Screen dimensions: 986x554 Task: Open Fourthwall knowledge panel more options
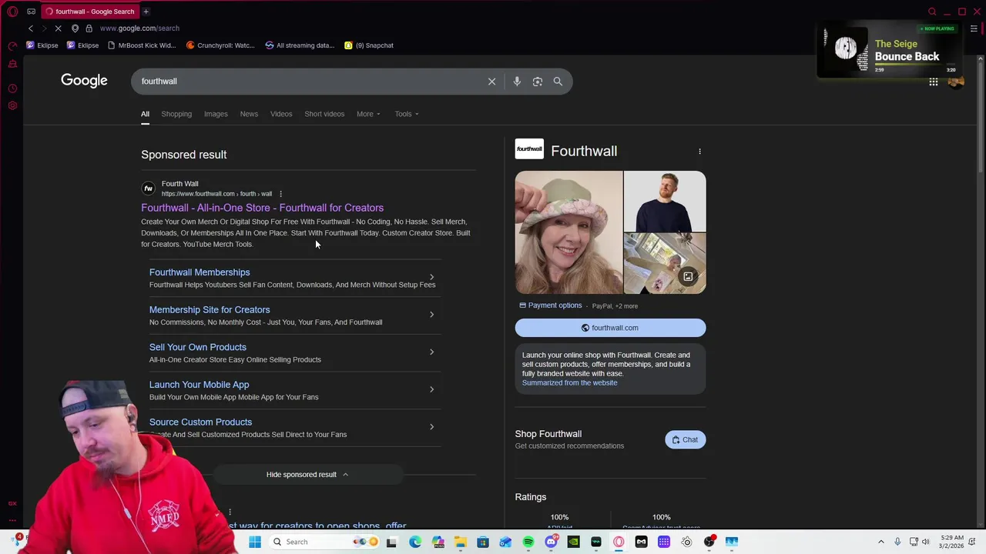(x=699, y=152)
